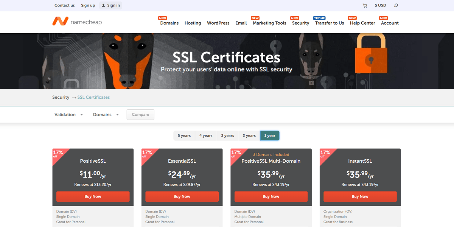Screen dimensions: 454x227
Task: Select the 1 year term
Action: (270, 135)
